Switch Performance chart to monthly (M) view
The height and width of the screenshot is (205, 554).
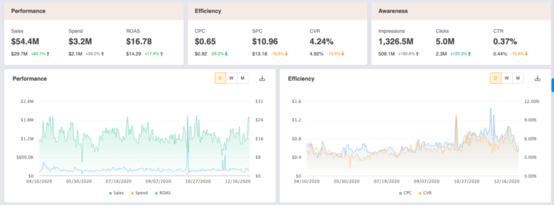pyautogui.click(x=242, y=79)
